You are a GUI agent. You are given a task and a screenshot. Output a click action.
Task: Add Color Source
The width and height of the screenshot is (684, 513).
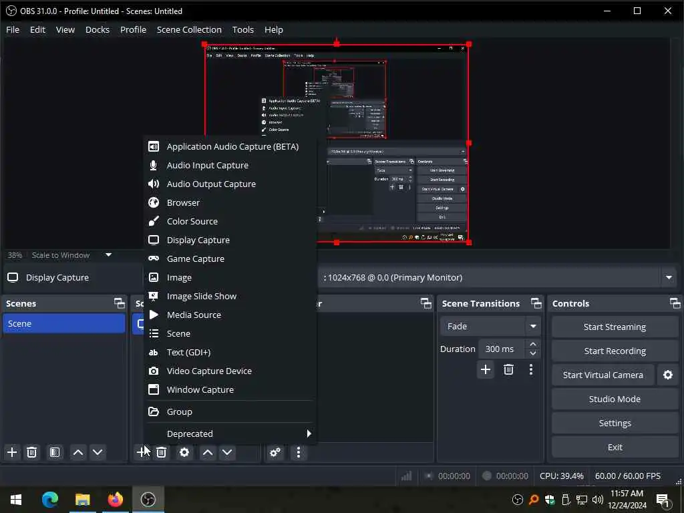pyautogui.click(x=230, y=222)
